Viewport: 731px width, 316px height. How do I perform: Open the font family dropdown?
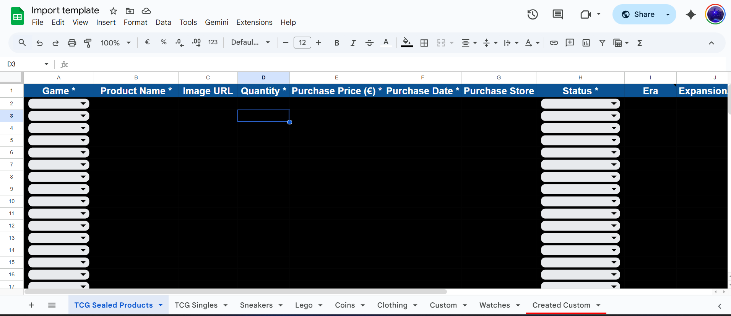coord(250,42)
